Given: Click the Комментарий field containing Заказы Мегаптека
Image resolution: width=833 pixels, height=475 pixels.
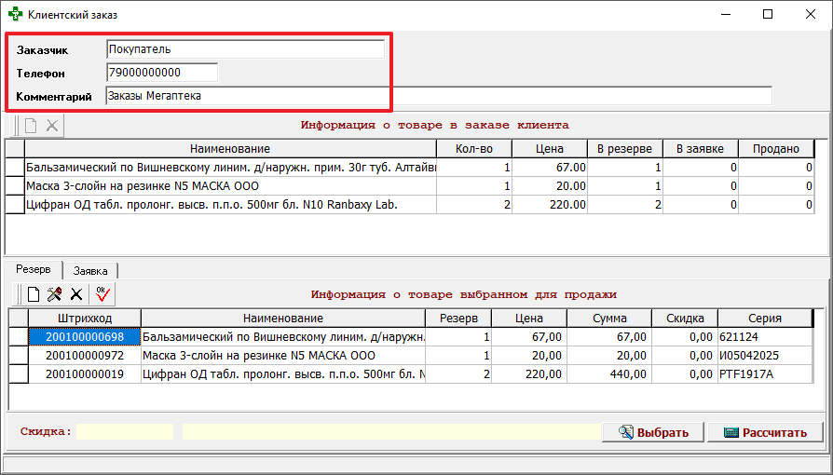Looking at the screenshot, I should point(438,96).
